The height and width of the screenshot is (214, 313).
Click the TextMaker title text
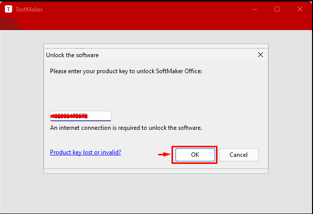tap(29, 10)
